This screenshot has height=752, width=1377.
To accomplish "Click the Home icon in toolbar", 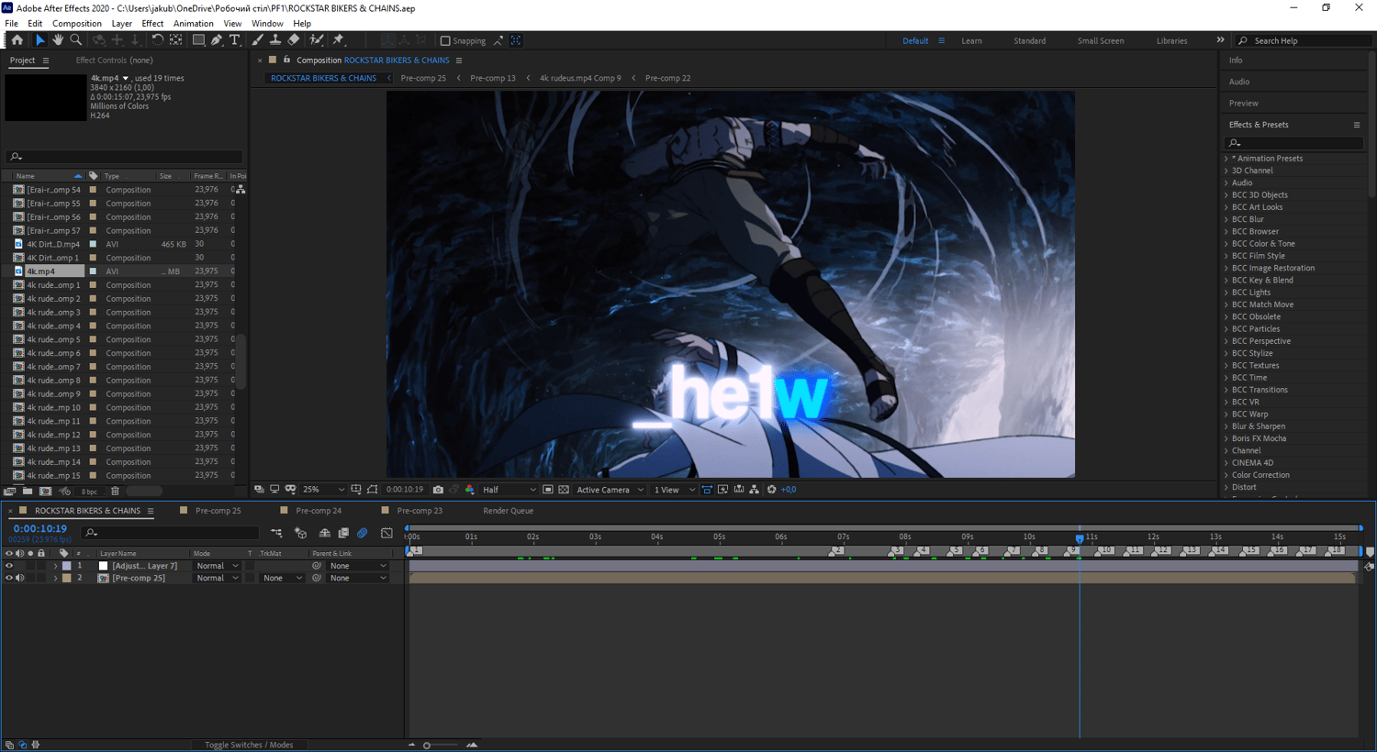I will point(17,40).
